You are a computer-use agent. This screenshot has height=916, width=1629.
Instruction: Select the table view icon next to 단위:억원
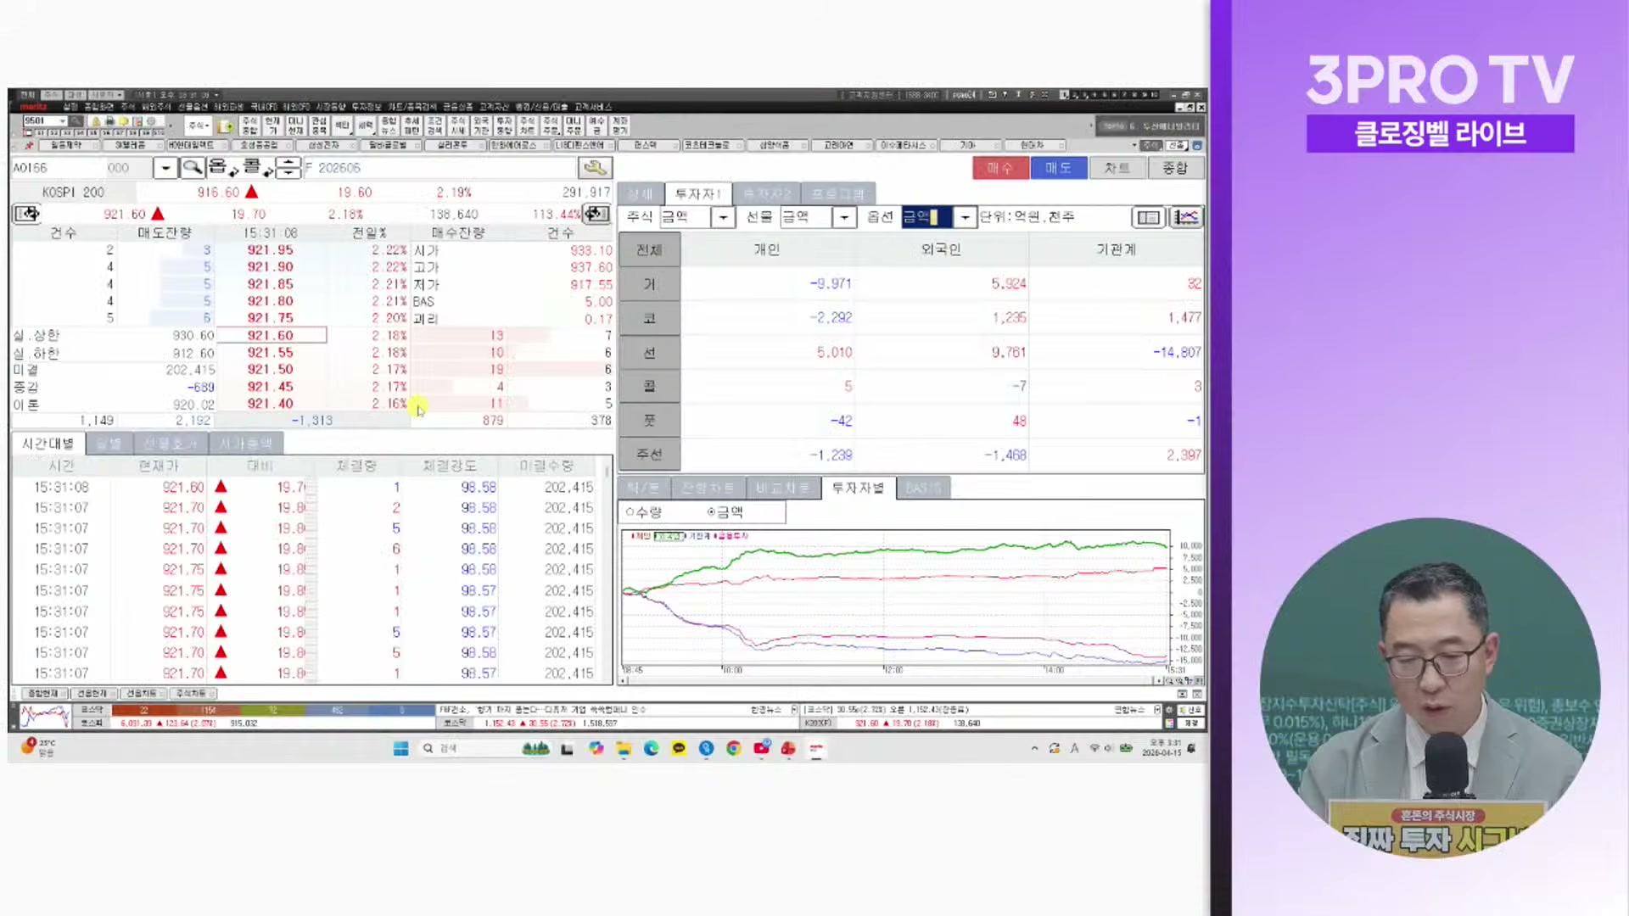tap(1148, 217)
